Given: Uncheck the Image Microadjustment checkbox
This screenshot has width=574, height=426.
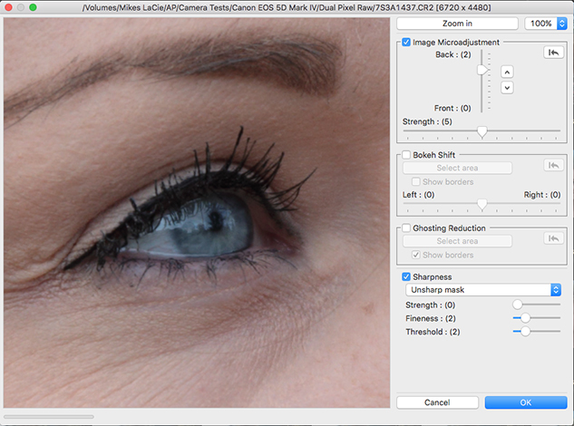Looking at the screenshot, I should [x=406, y=42].
